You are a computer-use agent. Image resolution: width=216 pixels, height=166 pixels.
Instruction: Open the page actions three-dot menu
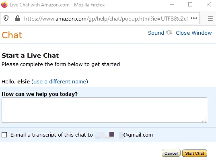tap(194, 18)
